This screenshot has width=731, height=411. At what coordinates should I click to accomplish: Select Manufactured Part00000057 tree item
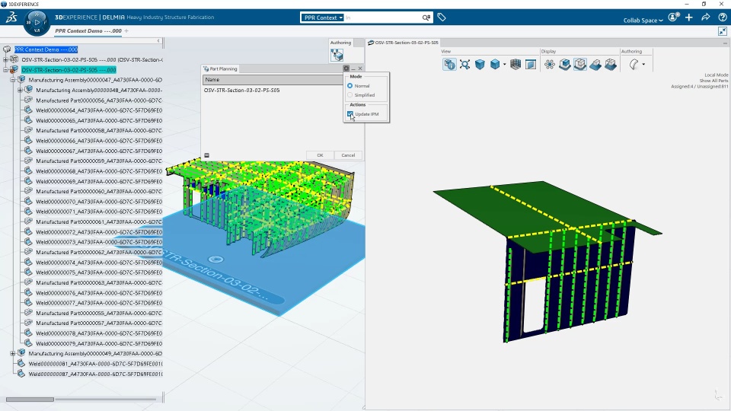point(99,323)
